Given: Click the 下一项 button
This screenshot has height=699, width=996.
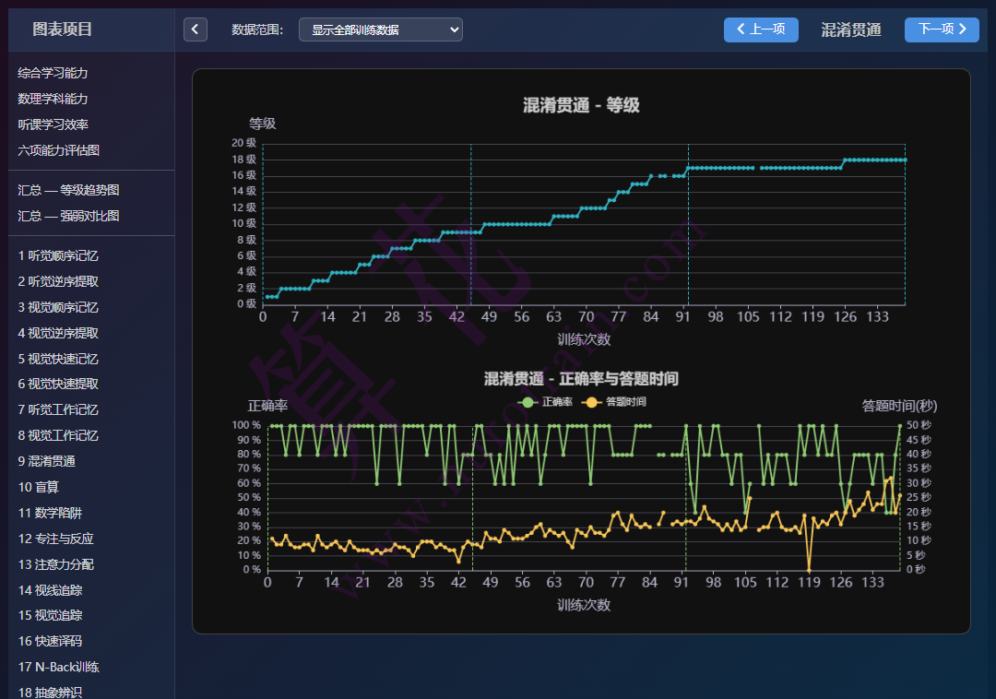Looking at the screenshot, I should point(941,30).
